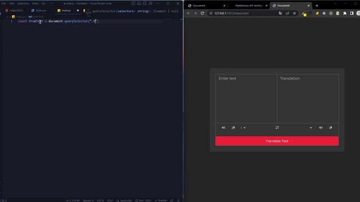Click the 127.0.0.1 address bar URL
Viewport: 360px width, 202px height.
pyautogui.click(x=231, y=13)
